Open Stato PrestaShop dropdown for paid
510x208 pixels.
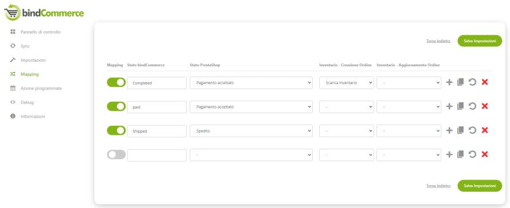click(251, 107)
